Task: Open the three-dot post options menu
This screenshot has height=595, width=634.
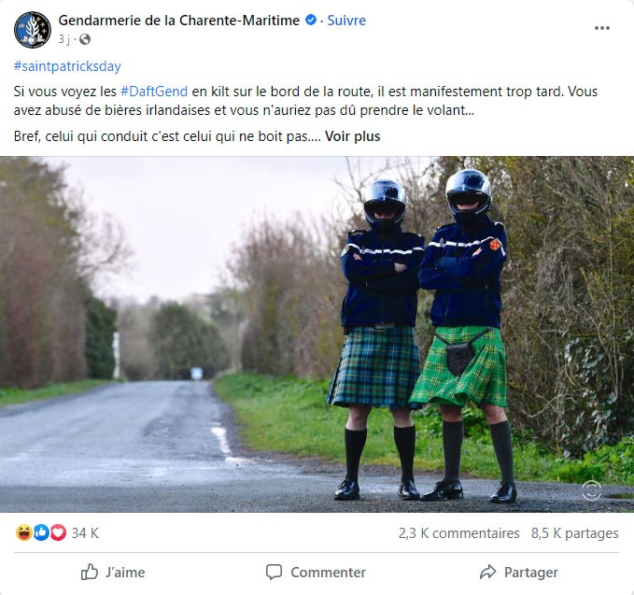Action: click(601, 28)
